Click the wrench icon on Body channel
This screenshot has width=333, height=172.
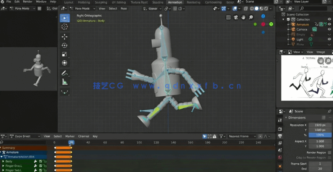click(x=36, y=161)
